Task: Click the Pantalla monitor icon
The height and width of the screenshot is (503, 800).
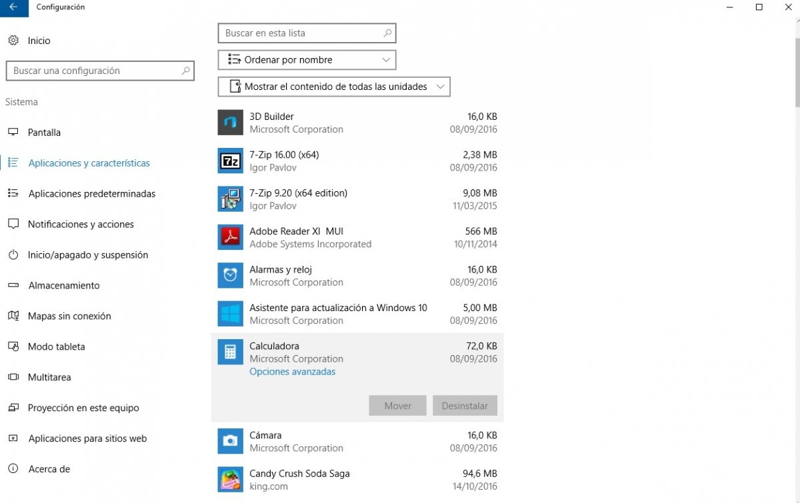Action: coord(13,133)
